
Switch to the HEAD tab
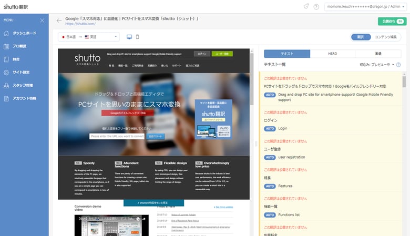coord(333,54)
